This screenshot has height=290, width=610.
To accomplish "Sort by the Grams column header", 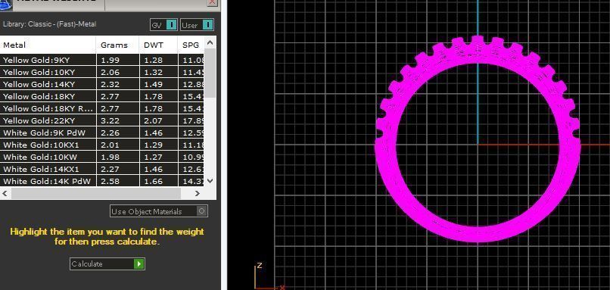I will coord(117,45).
